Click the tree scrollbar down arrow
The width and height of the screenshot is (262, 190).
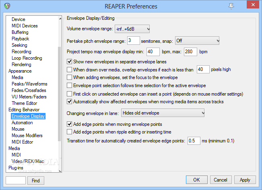60,171
